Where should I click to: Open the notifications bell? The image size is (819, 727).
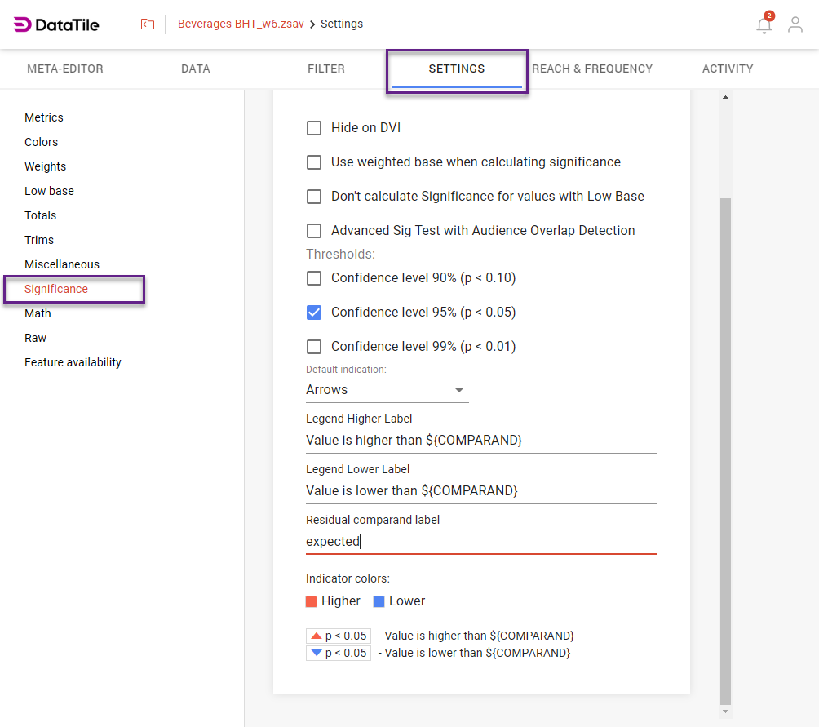click(x=764, y=25)
